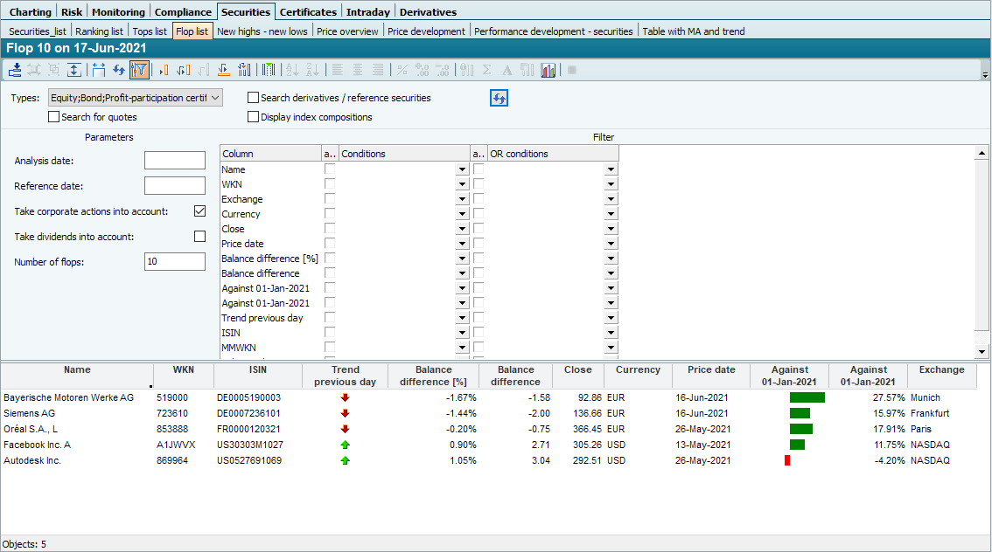Click the green performance bar for Siemens AG

800,413
